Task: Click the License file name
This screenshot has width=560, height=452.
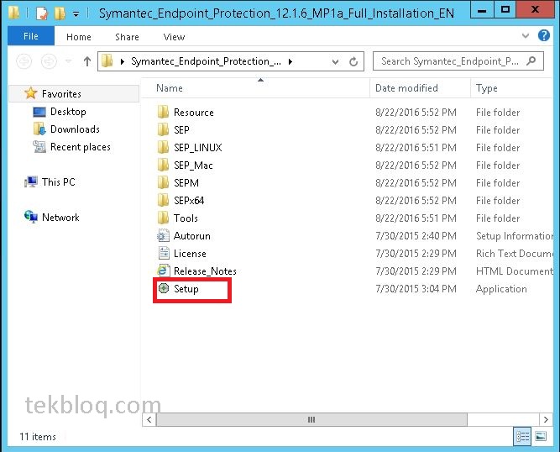Action: [x=190, y=254]
